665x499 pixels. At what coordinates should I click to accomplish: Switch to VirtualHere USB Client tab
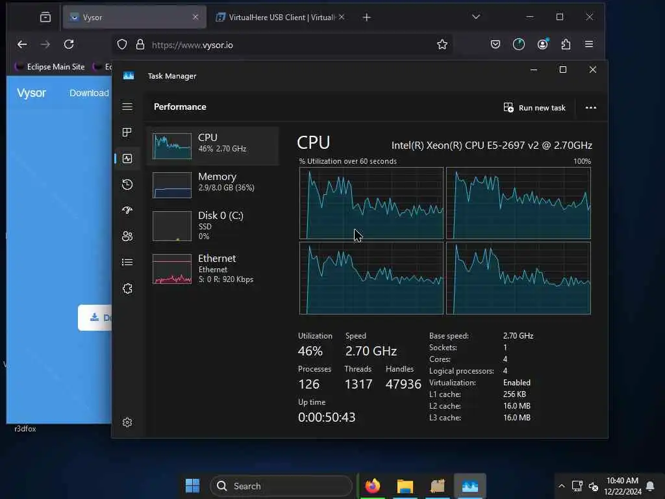point(280,17)
